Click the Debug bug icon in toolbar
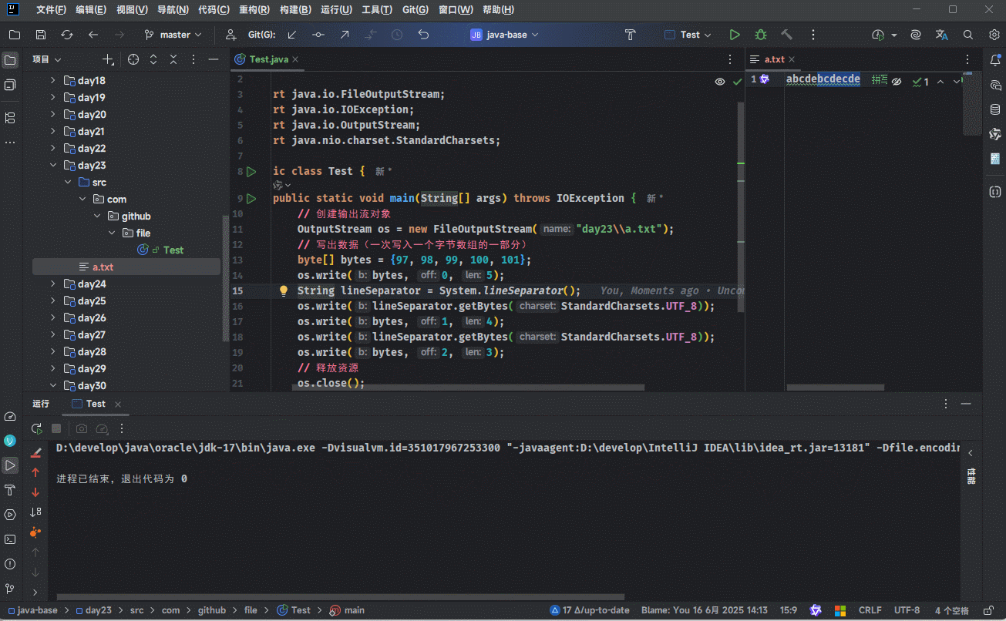The width and height of the screenshot is (1006, 621). pyautogui.click(x=761, y=35)
